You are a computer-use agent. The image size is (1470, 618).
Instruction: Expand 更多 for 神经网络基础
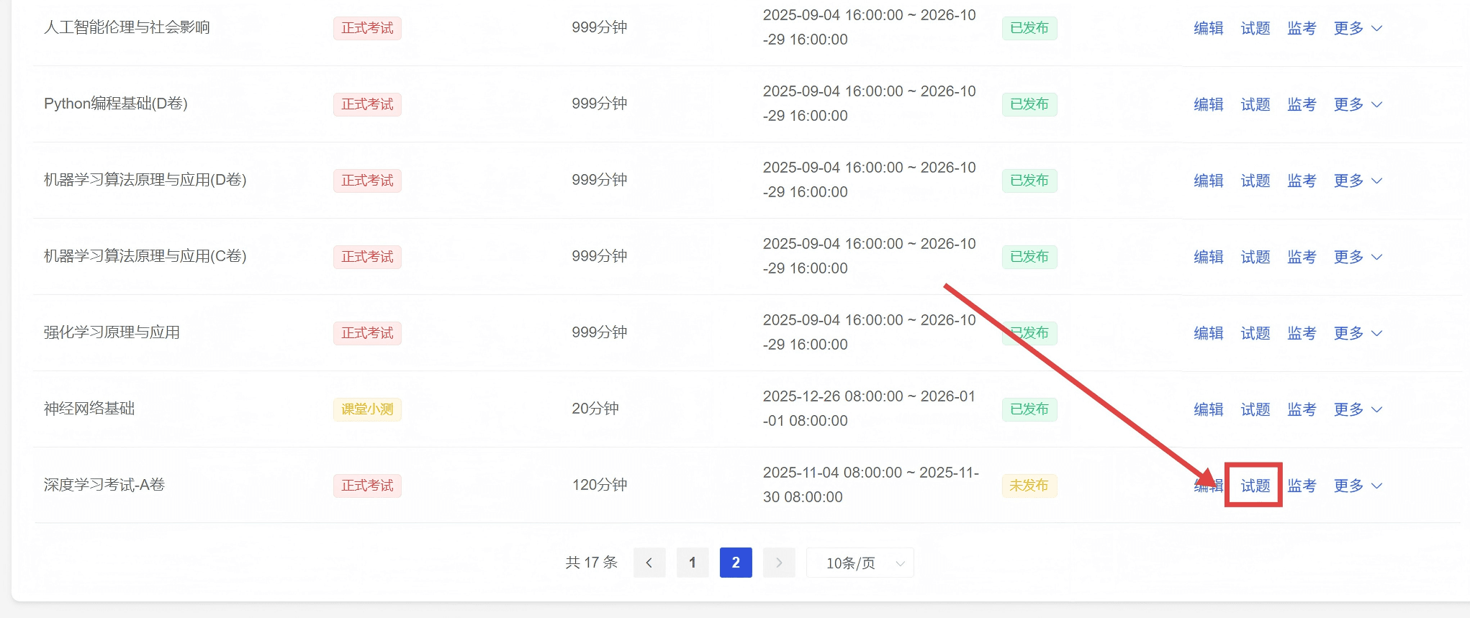(x=1357, y=409)
